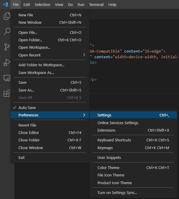This screenshot has width=179, height=199.
Task: Click Close Folder menu entry
Action: (x=50, y=140)
